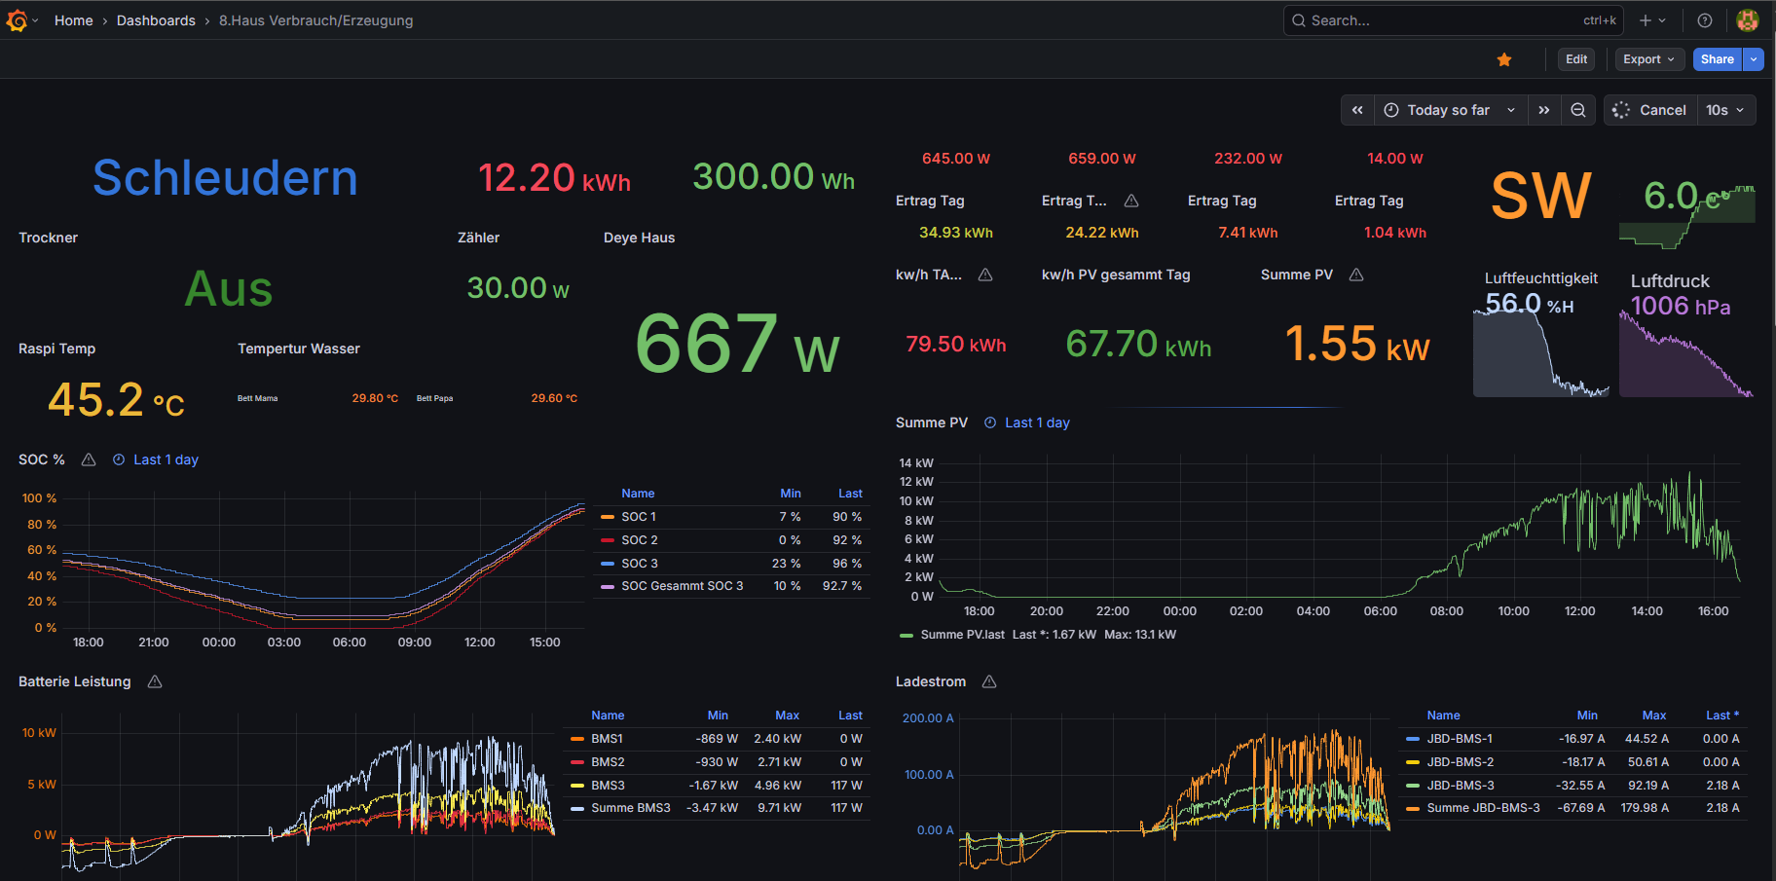Toggle BMS2 series visibility in legend

pyautogui.click(x=608, y=762)
